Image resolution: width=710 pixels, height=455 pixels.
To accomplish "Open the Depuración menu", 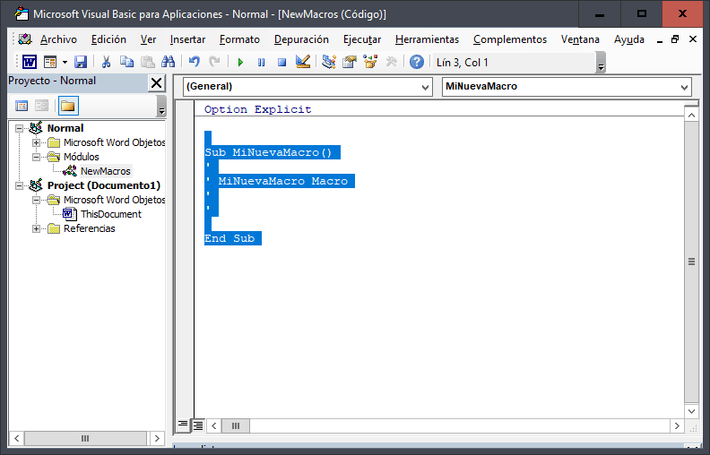I will tap(301, 39).
